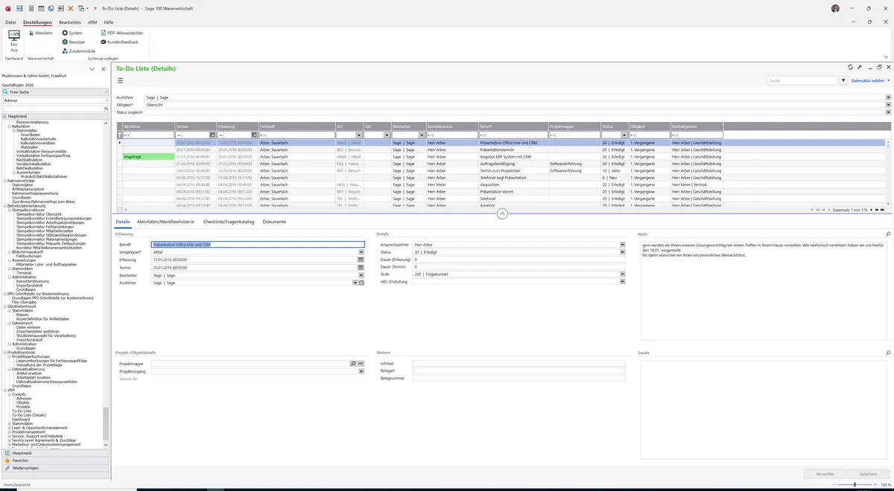Open the Vorgangsart dropdown
Screen dimensions: 894x491
click(361, 252)
